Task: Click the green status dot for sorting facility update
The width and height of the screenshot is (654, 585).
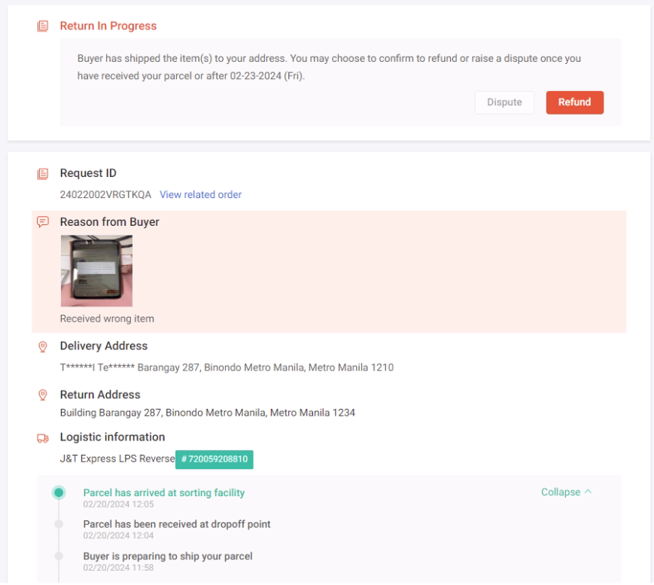Action: click(x=59, y=492)
